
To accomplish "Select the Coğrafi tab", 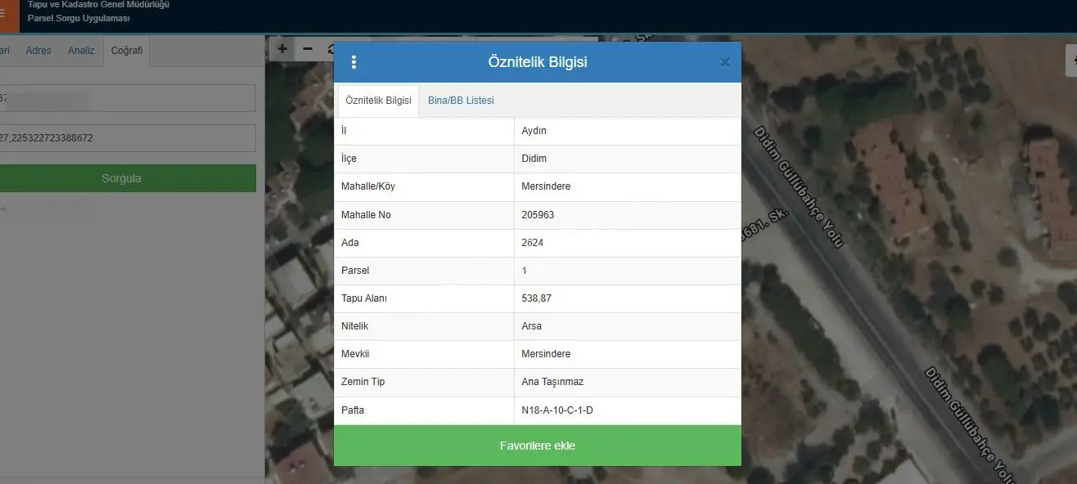I will pos(127,51).
